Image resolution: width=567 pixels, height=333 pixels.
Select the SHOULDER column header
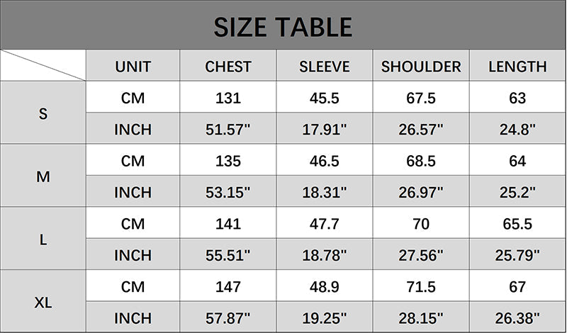pyautogui.click(x=421, y=67)
